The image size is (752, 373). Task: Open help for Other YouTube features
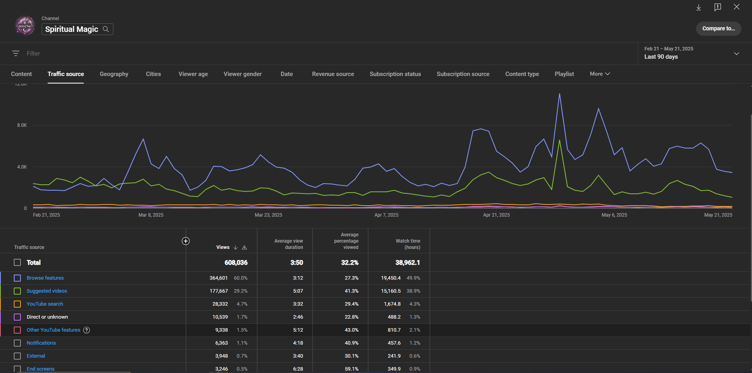pyautogui.click(x=87, y=330)
